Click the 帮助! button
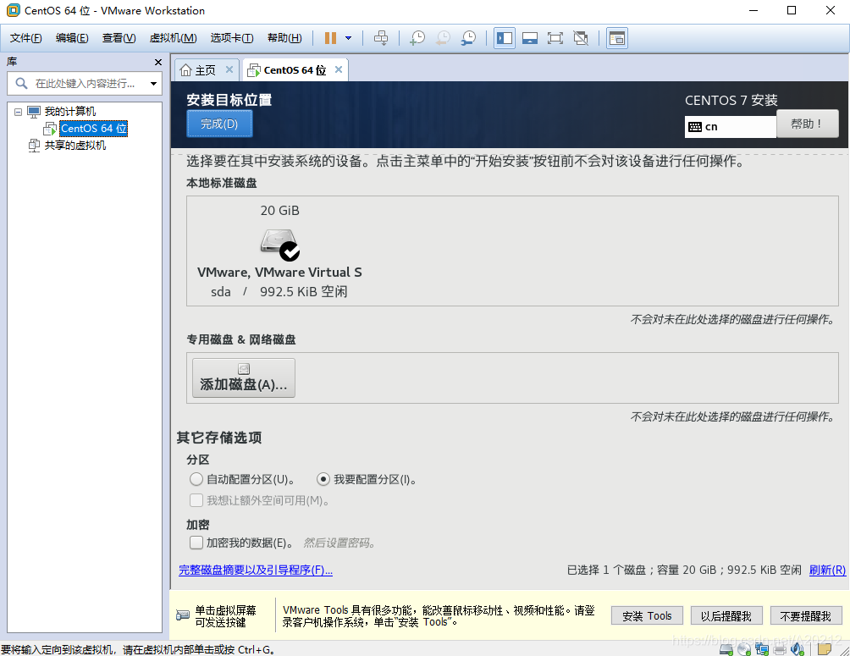The height and width of the screenshot is (656, 850). (x=807, y=124)
